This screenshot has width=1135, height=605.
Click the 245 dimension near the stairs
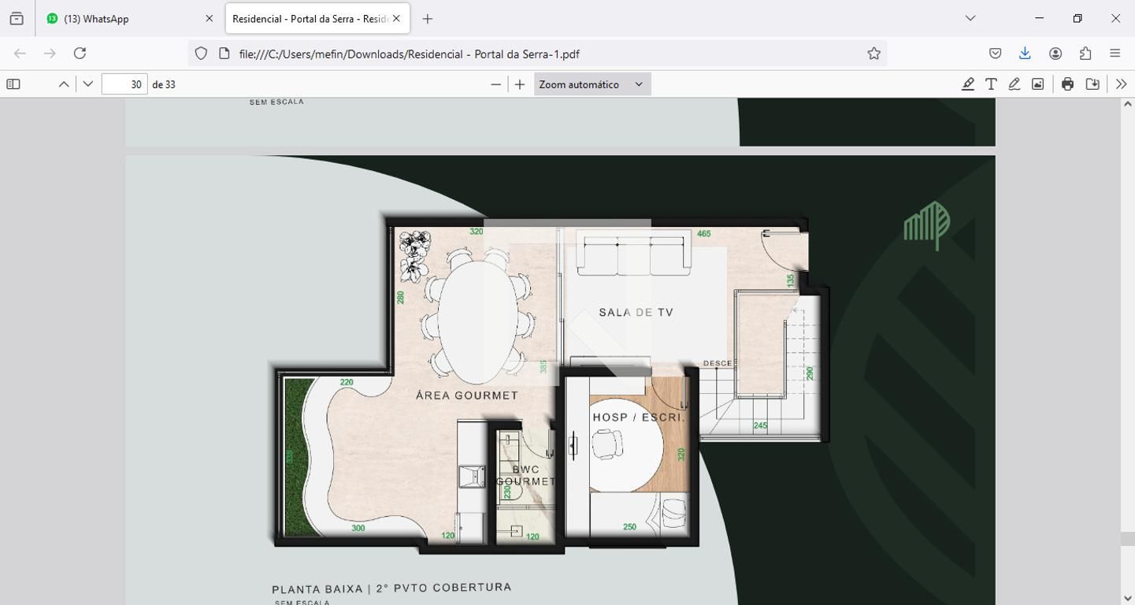click(x=760, y=426)
